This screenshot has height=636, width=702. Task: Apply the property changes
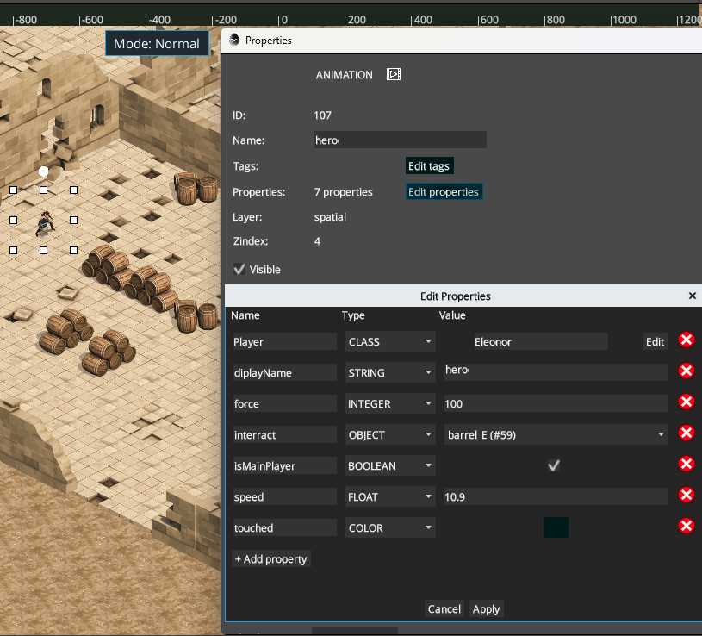click(486, 608)
